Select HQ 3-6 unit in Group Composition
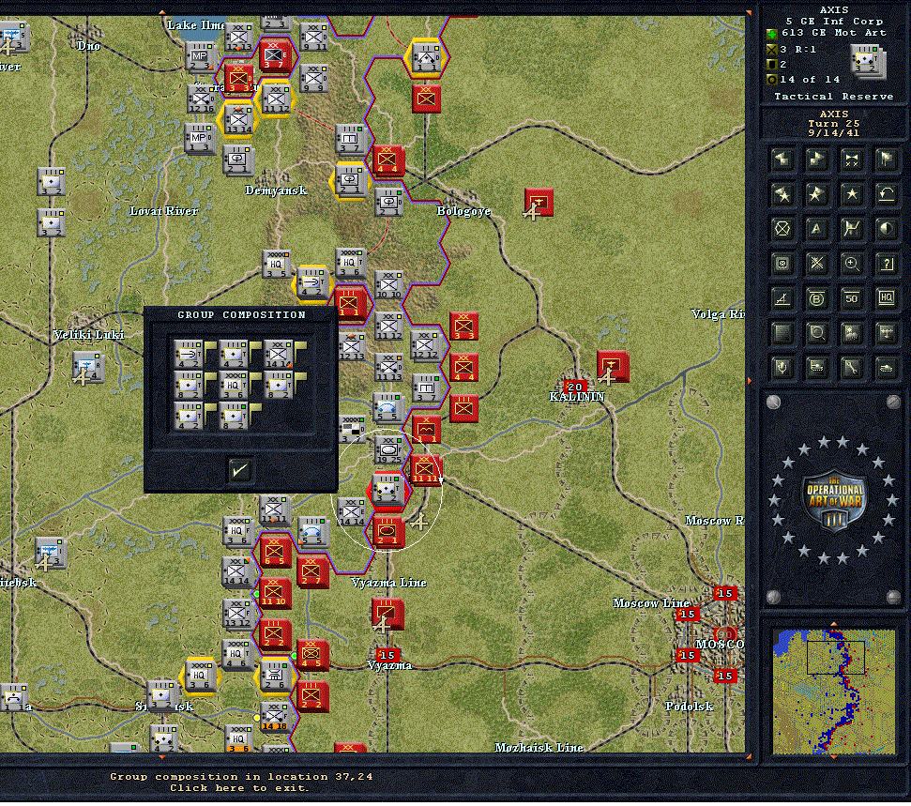The height and width of the screenshot is (806, 911). coord(233,386)
